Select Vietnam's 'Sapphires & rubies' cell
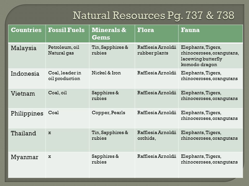Viewport: 249px width, 186px height. (112, 98)
